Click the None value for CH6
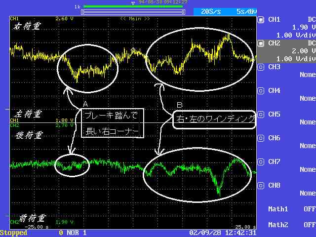 tap(308, 146)
